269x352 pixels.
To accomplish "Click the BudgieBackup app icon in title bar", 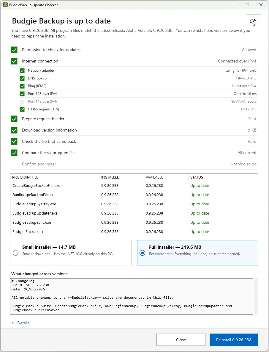I will pyautogui.click(x=5, y=5).
